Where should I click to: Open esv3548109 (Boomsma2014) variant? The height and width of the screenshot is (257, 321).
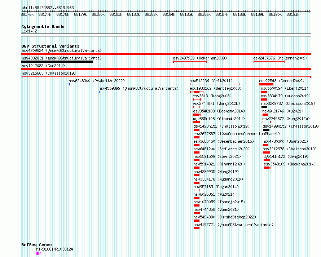[x=290, y=164]
